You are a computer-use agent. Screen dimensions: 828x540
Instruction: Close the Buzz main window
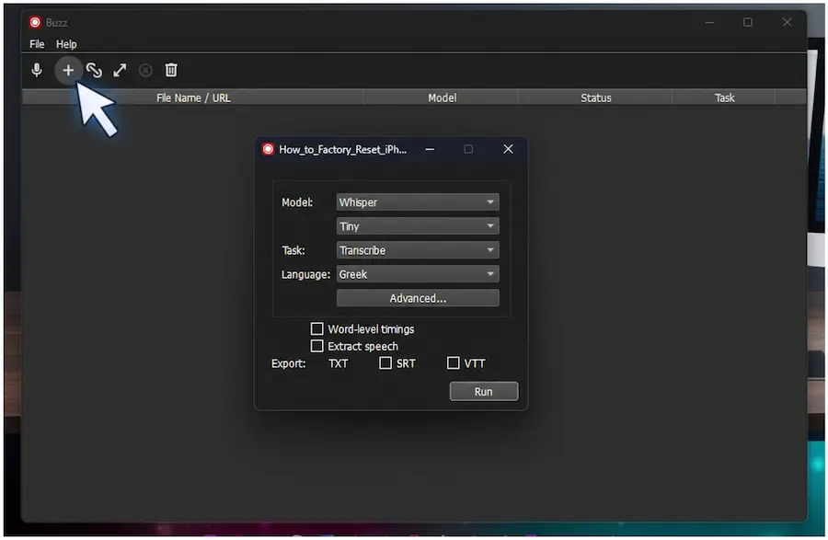point(787,22)
